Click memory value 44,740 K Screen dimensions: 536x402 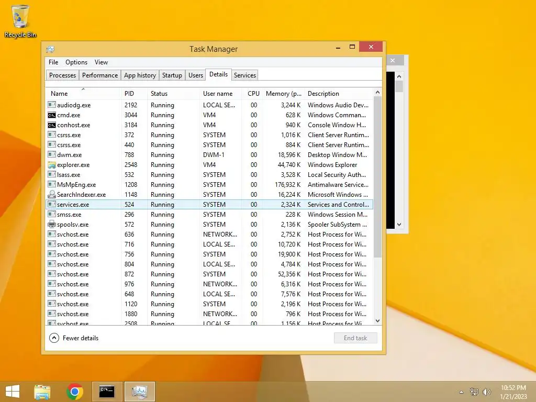point(289,165)
